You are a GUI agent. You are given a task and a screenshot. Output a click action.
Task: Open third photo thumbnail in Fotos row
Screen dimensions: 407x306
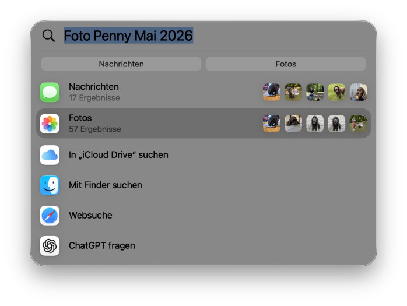[x=315, y=124]
